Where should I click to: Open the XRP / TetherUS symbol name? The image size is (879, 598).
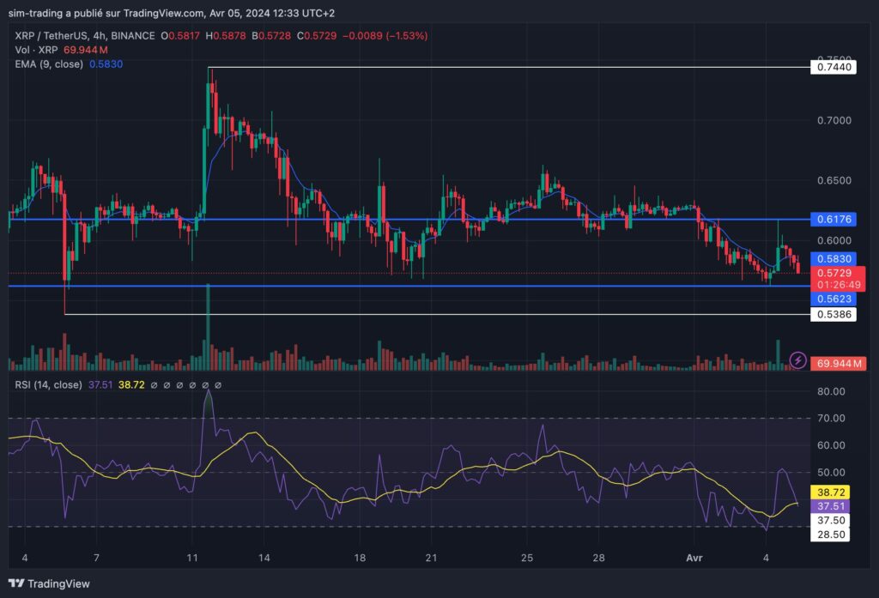(50, 37)
